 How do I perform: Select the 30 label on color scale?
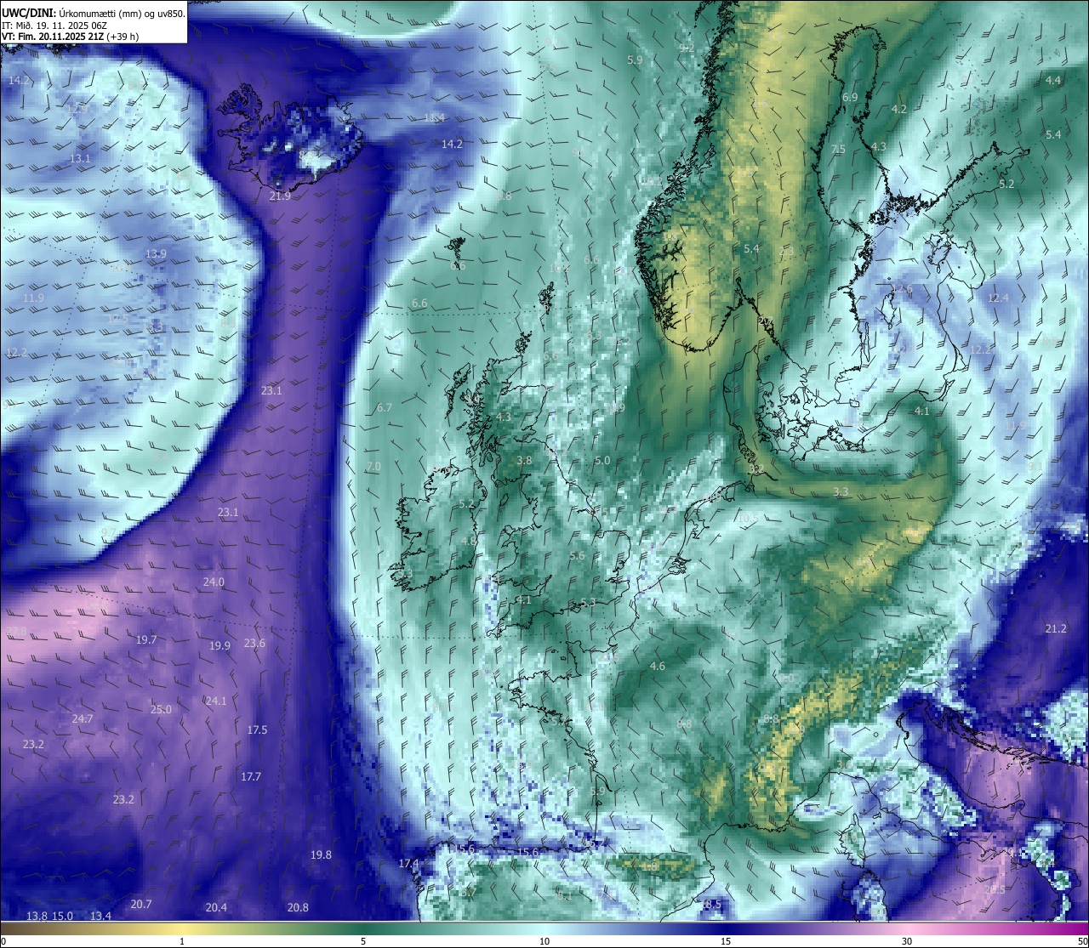tap(907, 940)
